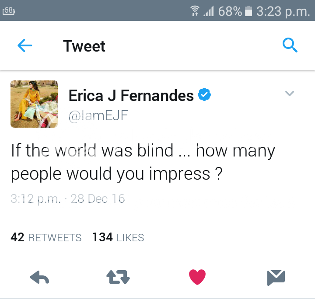The image size is (315, 299).
Task: Retweet this tweet
Action: point(118,276)
